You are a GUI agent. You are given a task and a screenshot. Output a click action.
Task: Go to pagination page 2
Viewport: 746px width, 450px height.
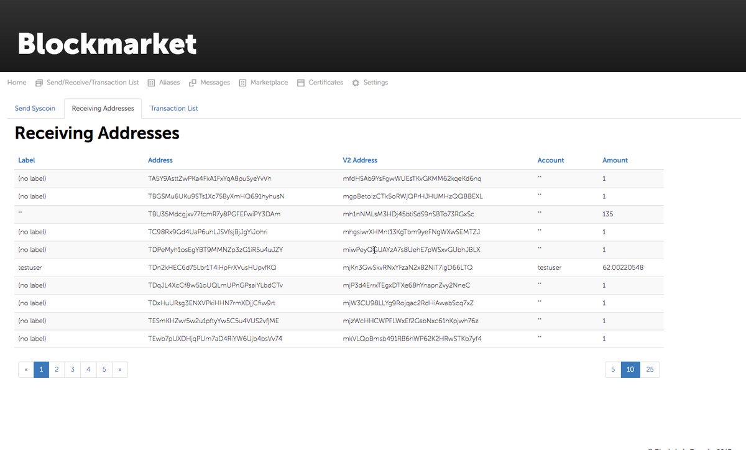[57, 369]
